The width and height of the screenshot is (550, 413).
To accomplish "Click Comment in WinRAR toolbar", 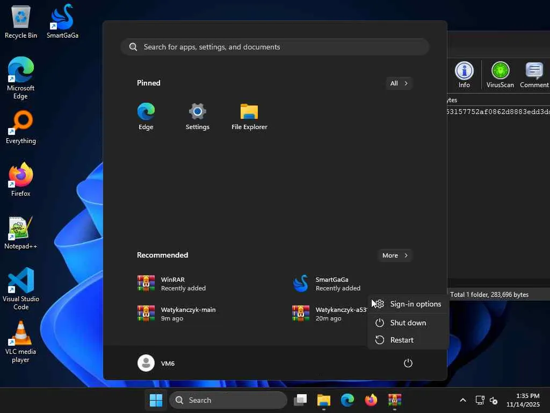I will point(534,74).
